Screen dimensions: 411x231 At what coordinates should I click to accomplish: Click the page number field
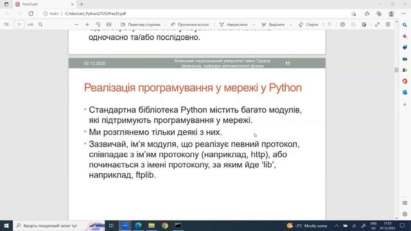click(19, 24)
